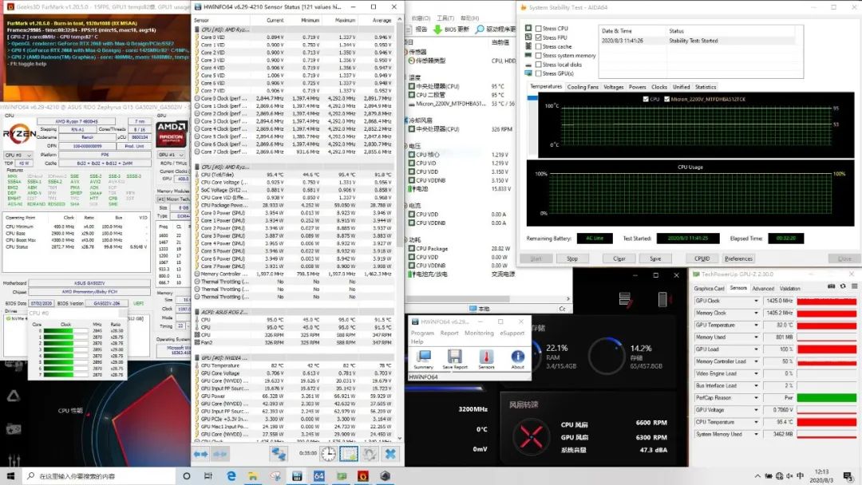Click the clock icon in sensor toolbar
This screenshot has width=862, height=485.
(x=328, y=454)
